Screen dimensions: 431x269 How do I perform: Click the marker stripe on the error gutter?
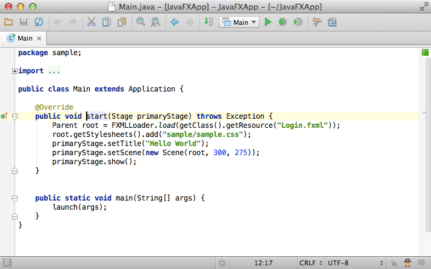[424, 113]
